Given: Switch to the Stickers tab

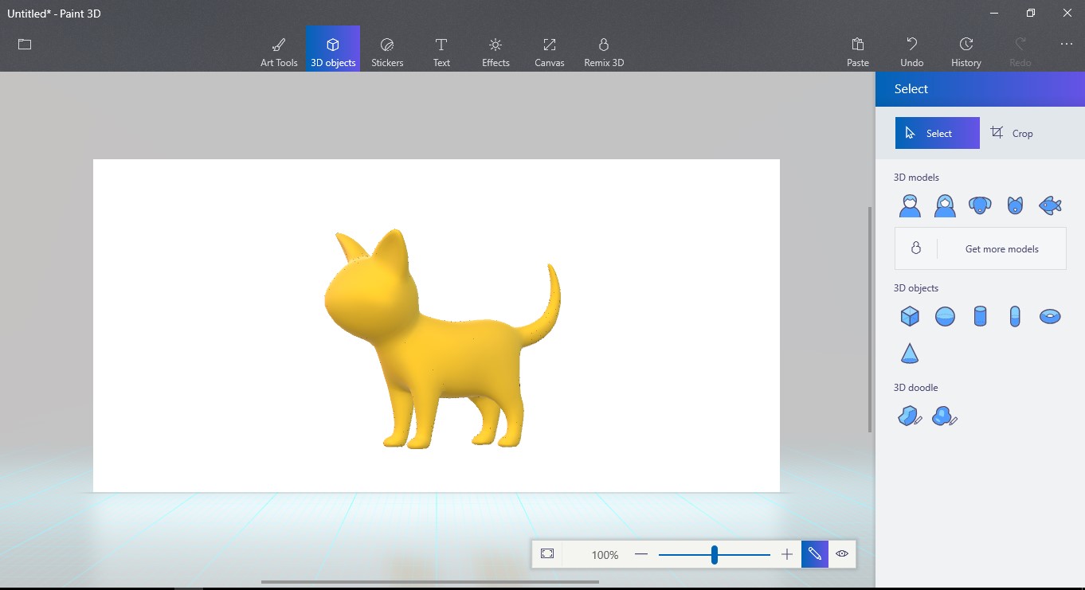Looking at the screenshot, I should click(387, 48).
